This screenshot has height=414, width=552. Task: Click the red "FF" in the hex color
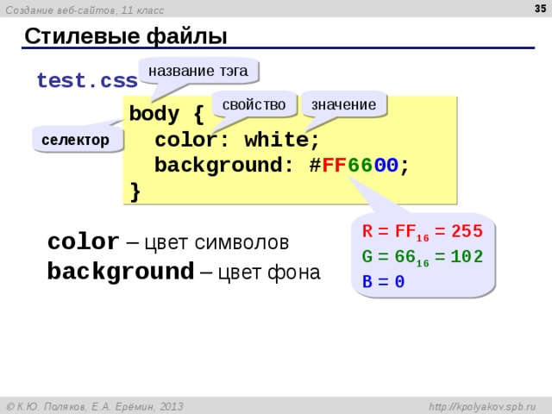coord(335,165)
